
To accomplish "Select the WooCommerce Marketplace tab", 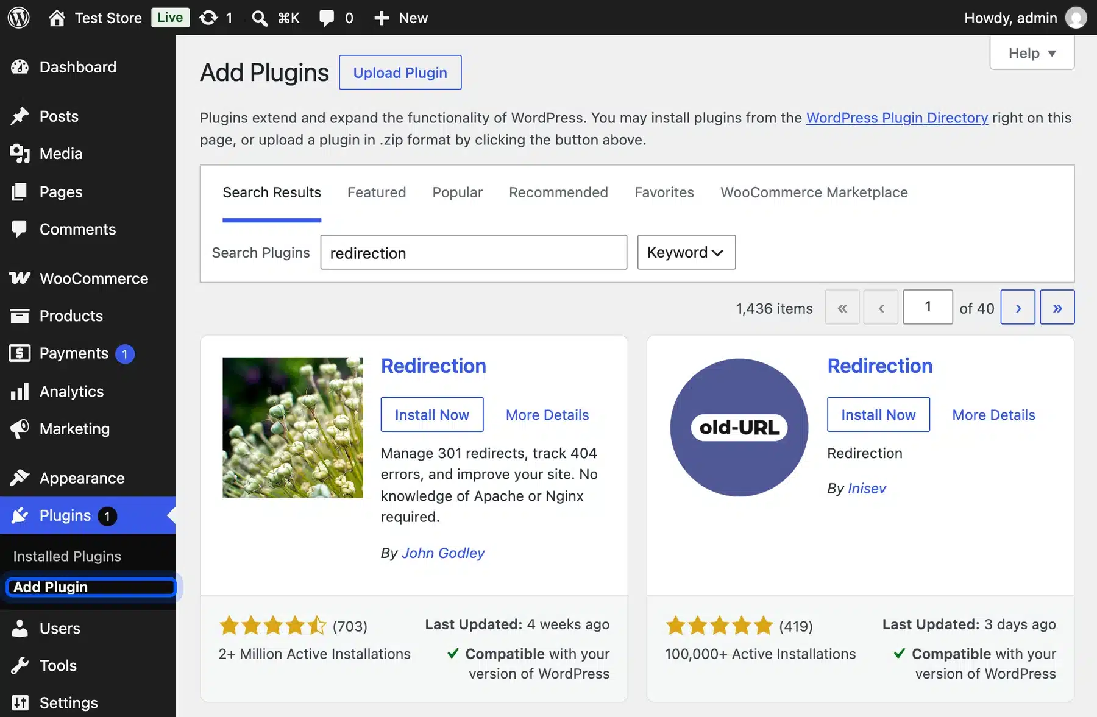I will tap(814, 192).
